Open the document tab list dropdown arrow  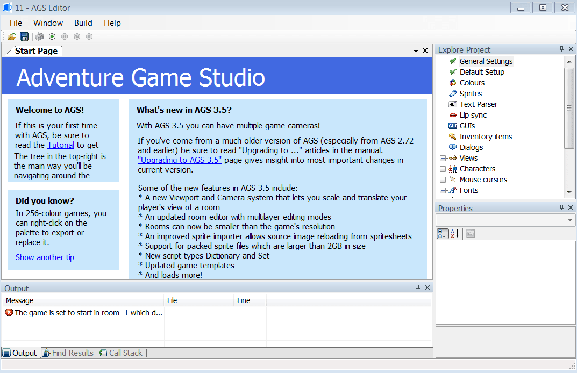416,51
